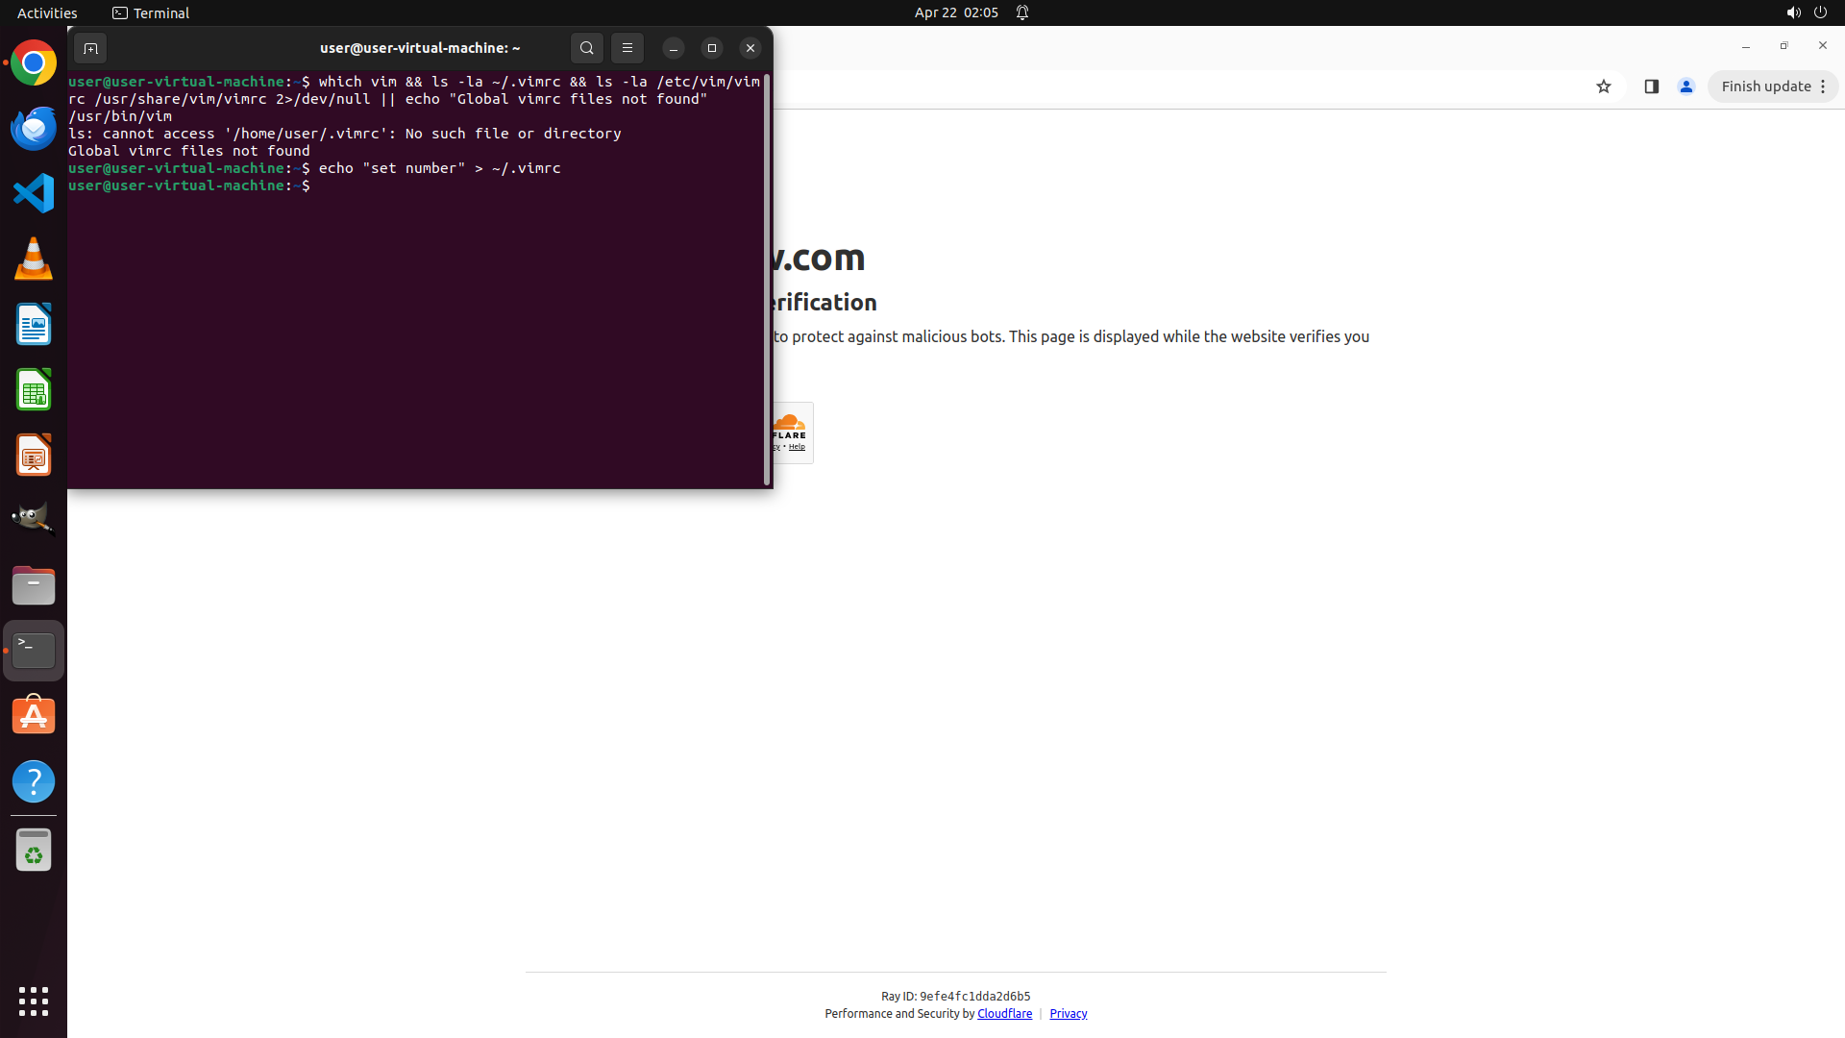Open the Privacy link in the footer

pos(1068,1013)
